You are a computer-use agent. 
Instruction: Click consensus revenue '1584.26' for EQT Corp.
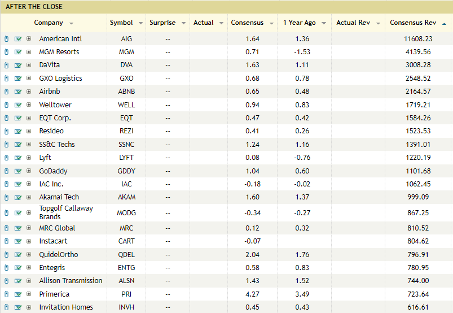point(418,118)
